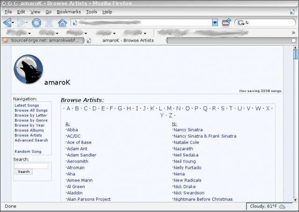Viewport: 299px width, 212px height.
Task: Stop page loading with the Stop icon
Action: tap(49, 23)
